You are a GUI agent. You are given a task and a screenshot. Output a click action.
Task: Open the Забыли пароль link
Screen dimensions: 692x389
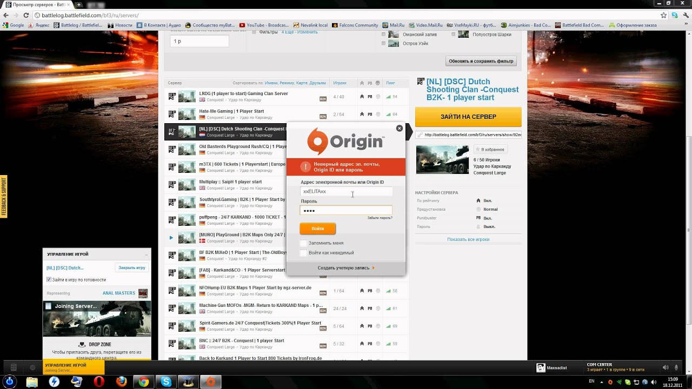(x=380, y=218)
